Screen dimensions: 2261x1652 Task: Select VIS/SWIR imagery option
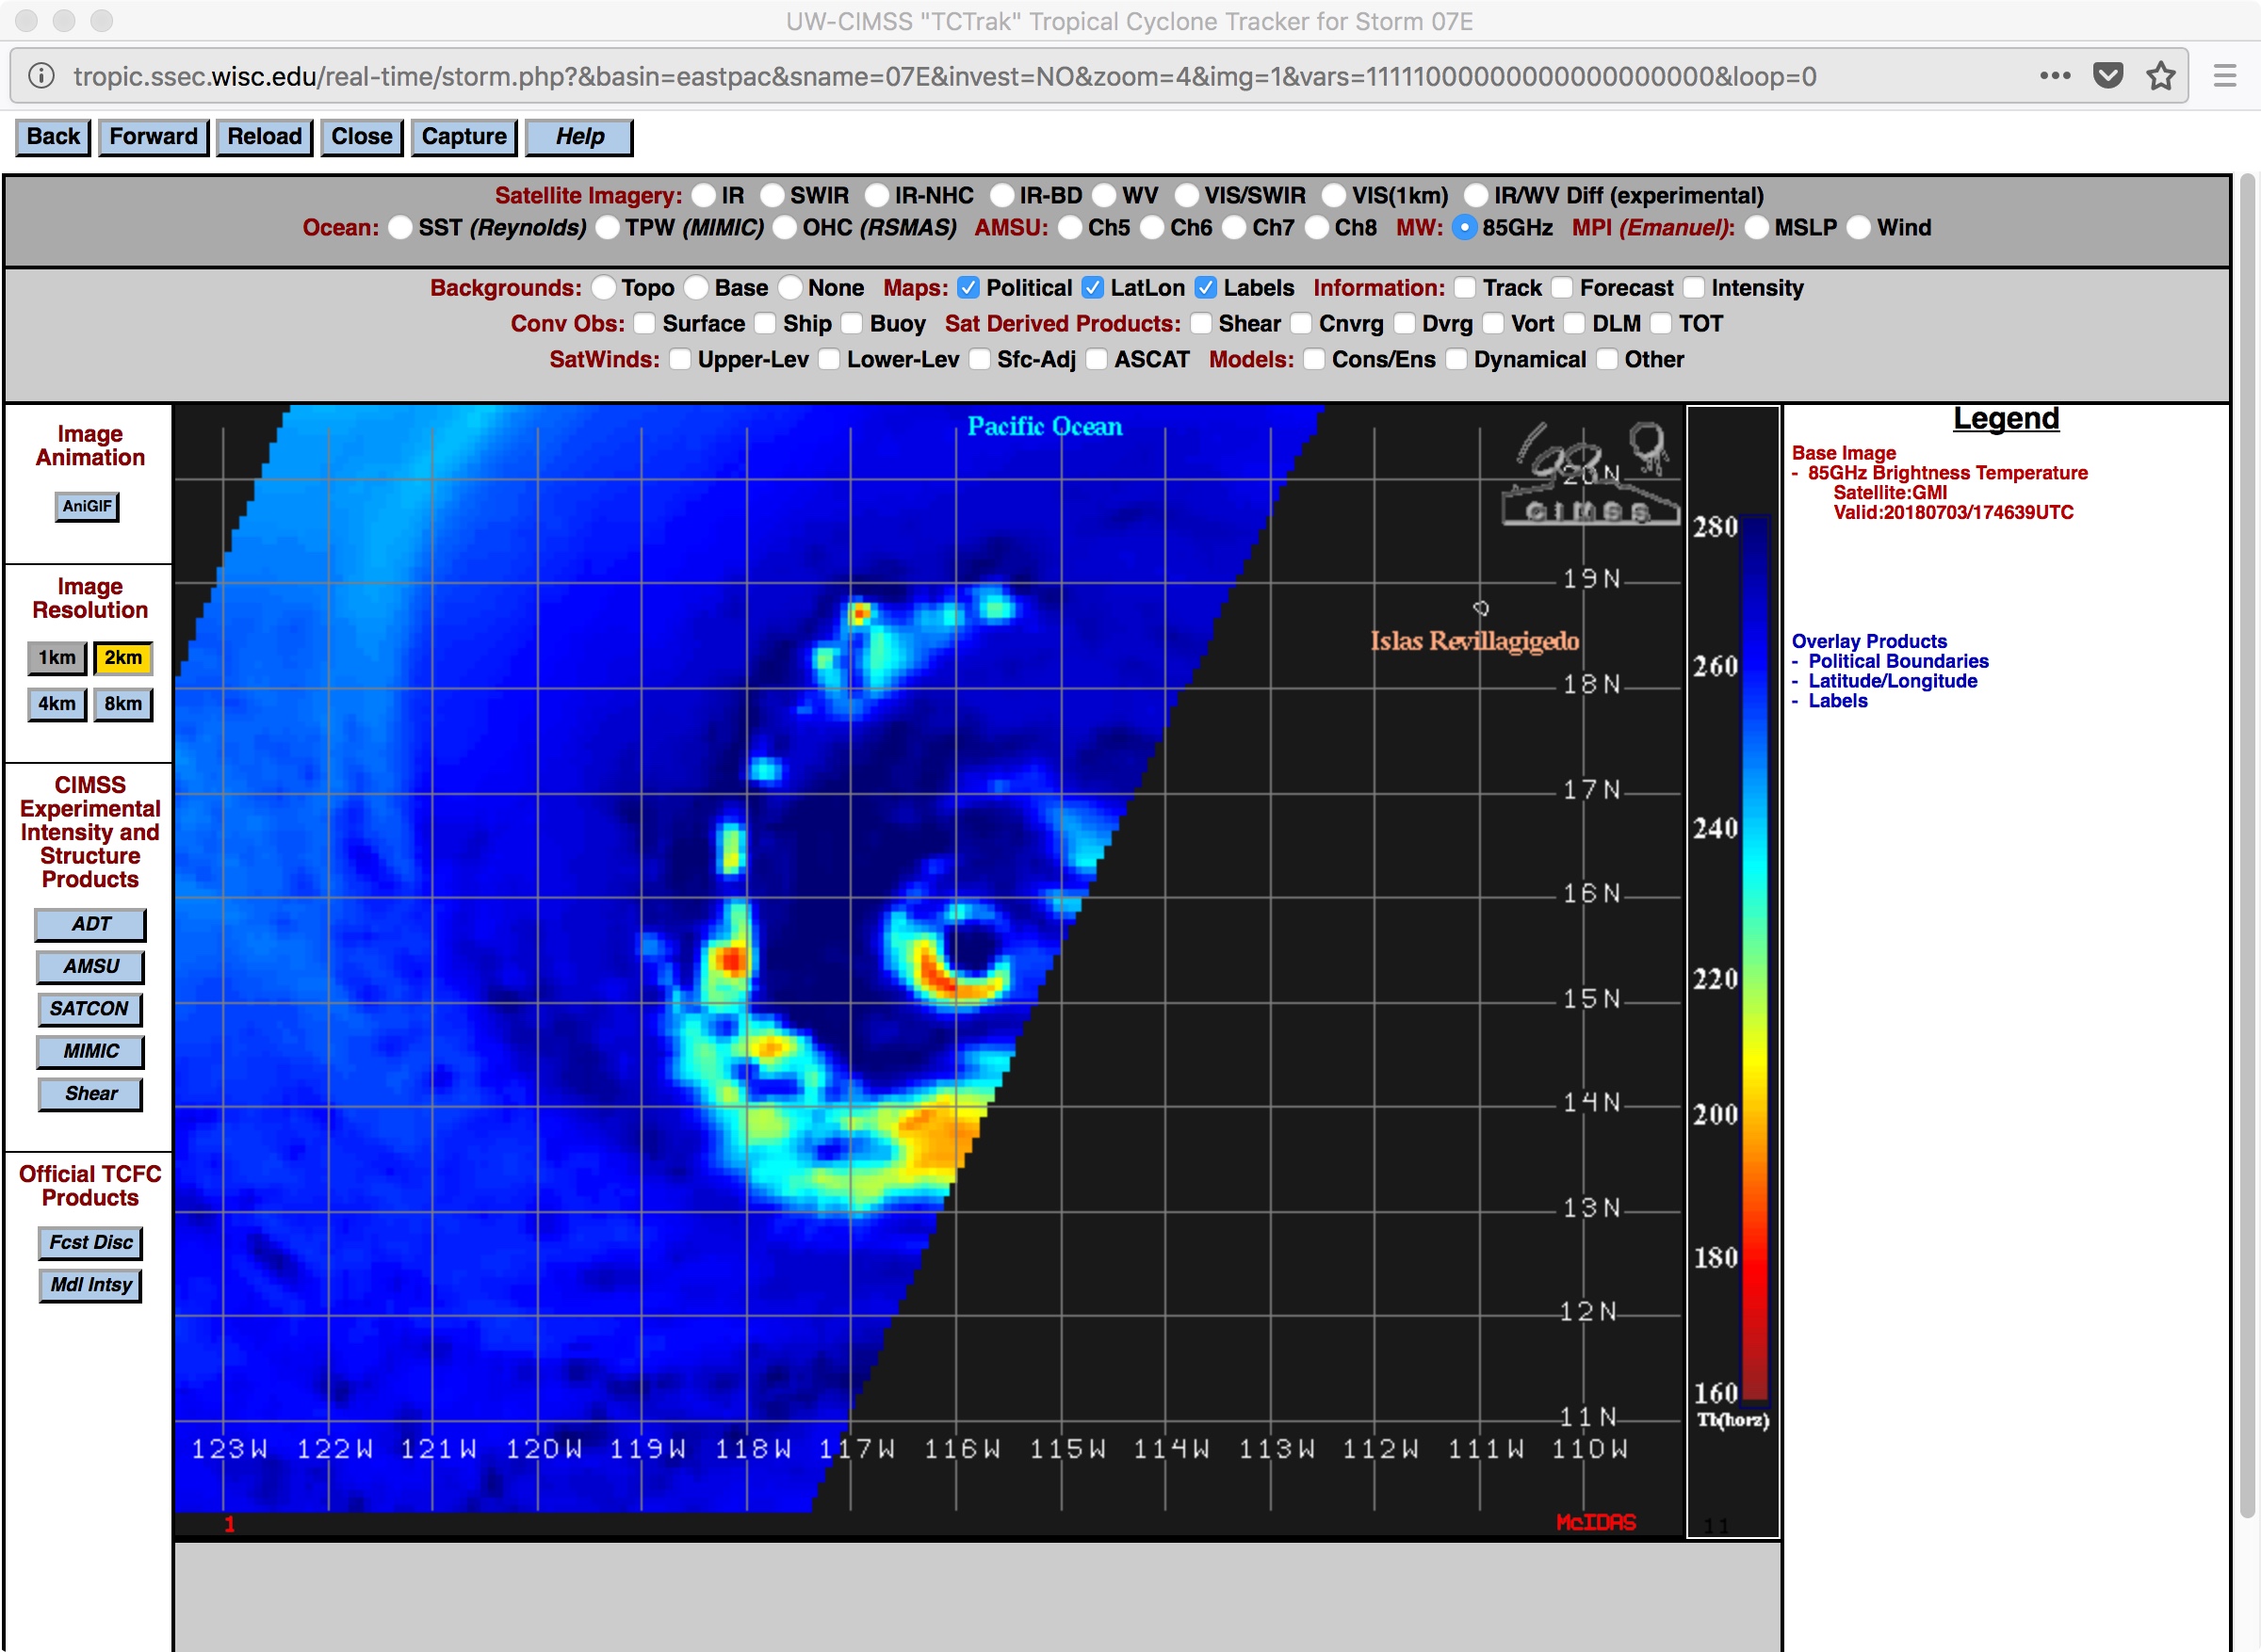1186,195
